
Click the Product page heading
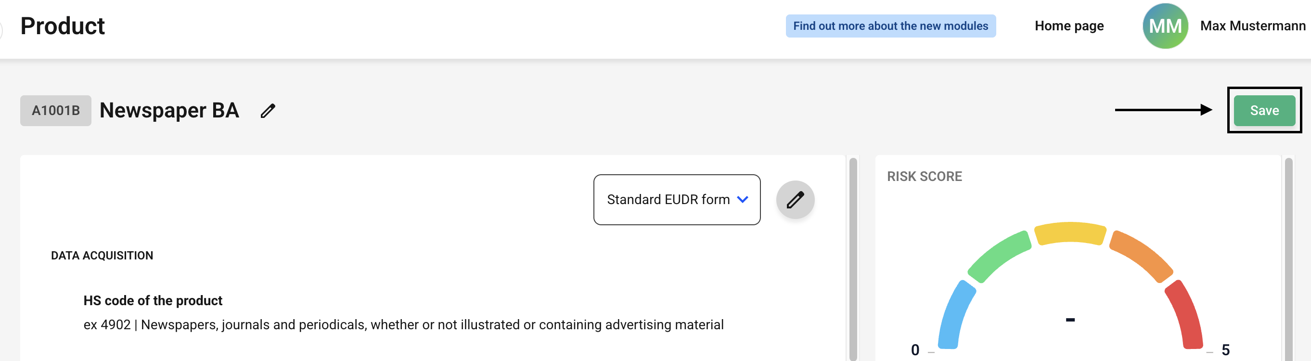click(63, 26)
